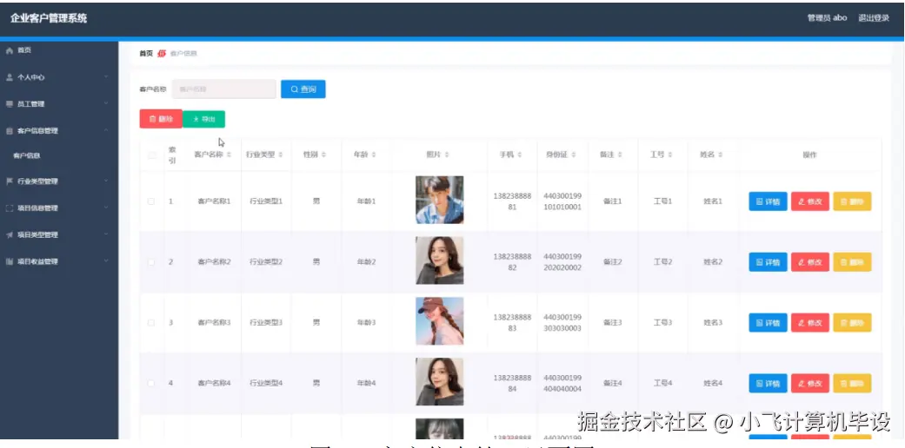The height and width of the screenshot is (448, 905).
Task: Sort by 照片 column sort arrows
Action: [x=448, y=155]
